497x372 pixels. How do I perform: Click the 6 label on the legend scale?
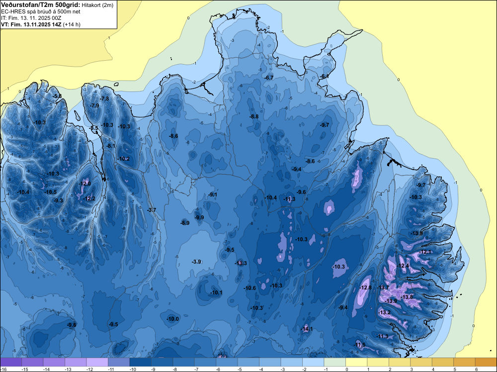coord(476,369)
